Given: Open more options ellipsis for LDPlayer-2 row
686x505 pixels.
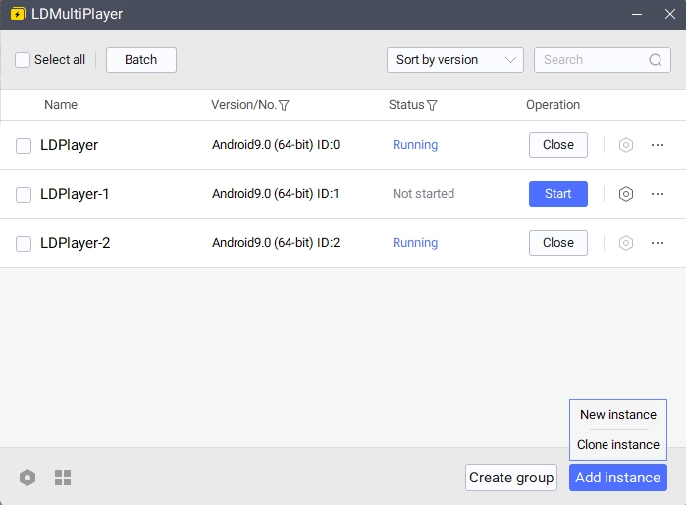Looking at the screenshot, I should pyautogui.click(x=658, y=243).
